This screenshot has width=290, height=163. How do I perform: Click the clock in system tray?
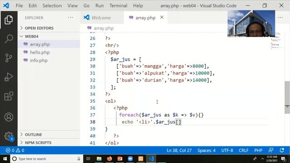(x=272, y=159)
